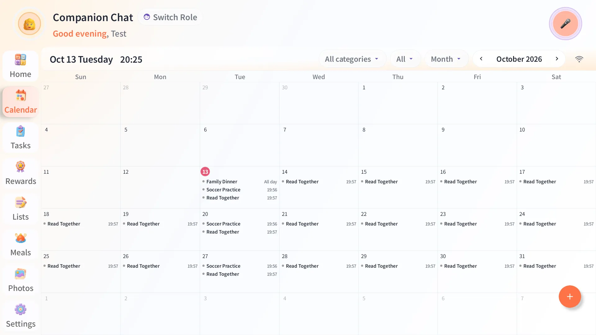The height and width of the screenshot is (335, 596).
Task: Open Soccer Practice event on 27th
Action: [x=239, y=266]
